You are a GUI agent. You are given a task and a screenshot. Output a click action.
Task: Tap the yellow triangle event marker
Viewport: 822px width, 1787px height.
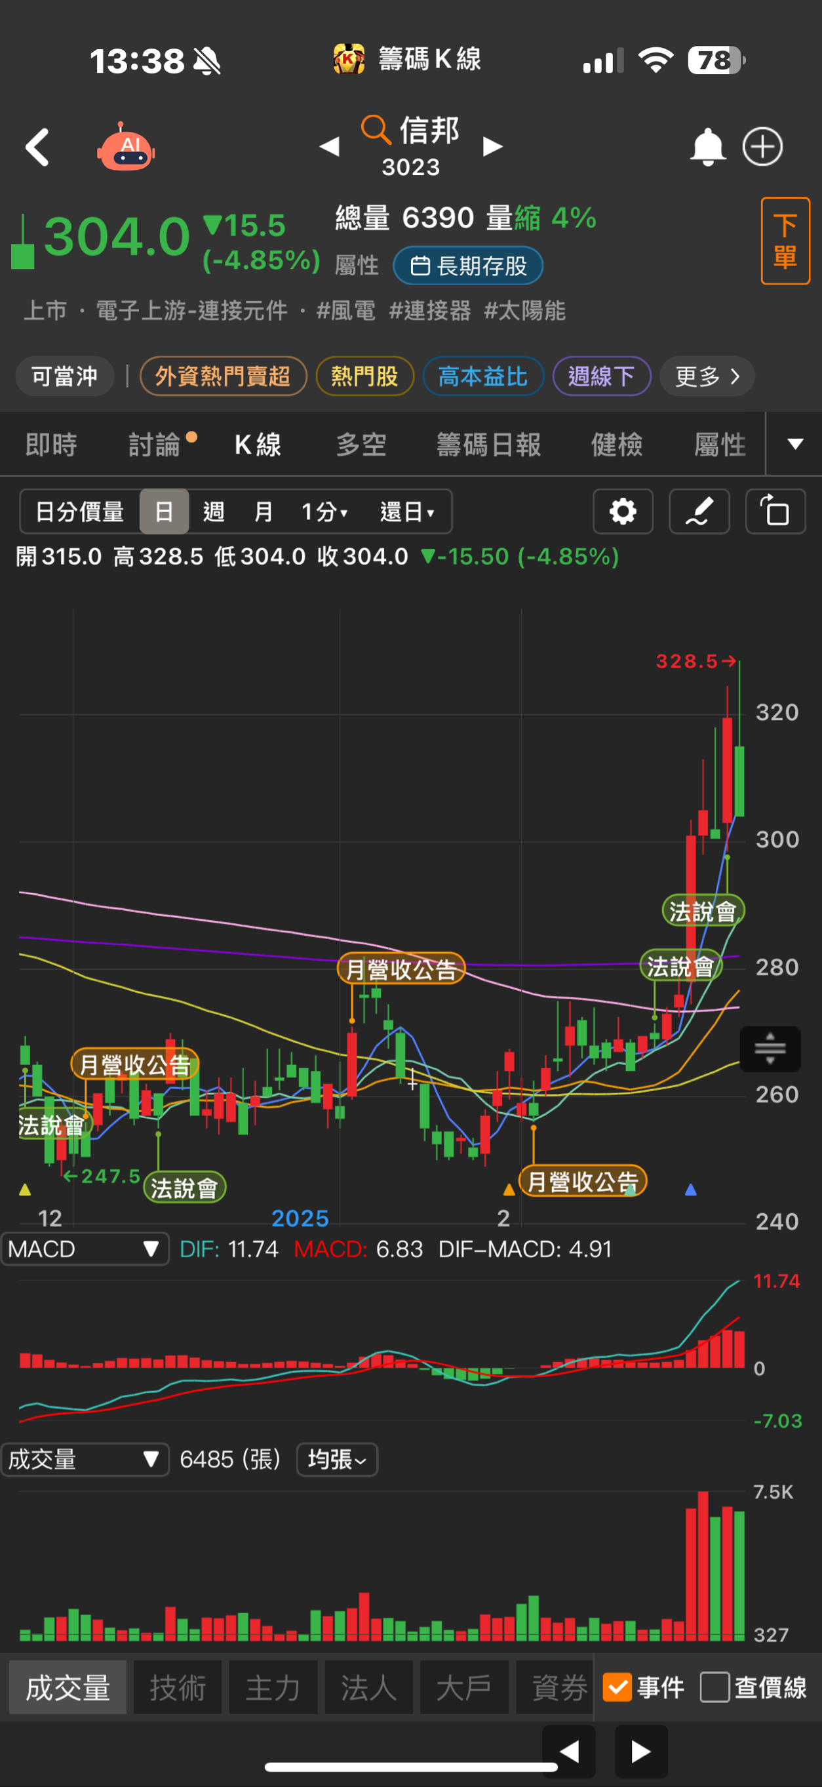click(25, 1190)
